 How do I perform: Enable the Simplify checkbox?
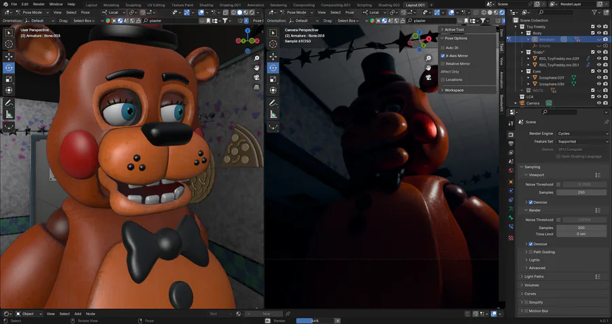526,302
